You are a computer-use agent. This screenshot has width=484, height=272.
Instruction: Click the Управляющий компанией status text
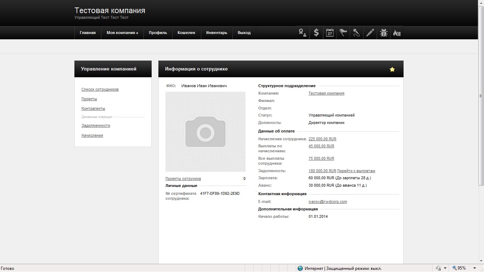tap(332, 115)
